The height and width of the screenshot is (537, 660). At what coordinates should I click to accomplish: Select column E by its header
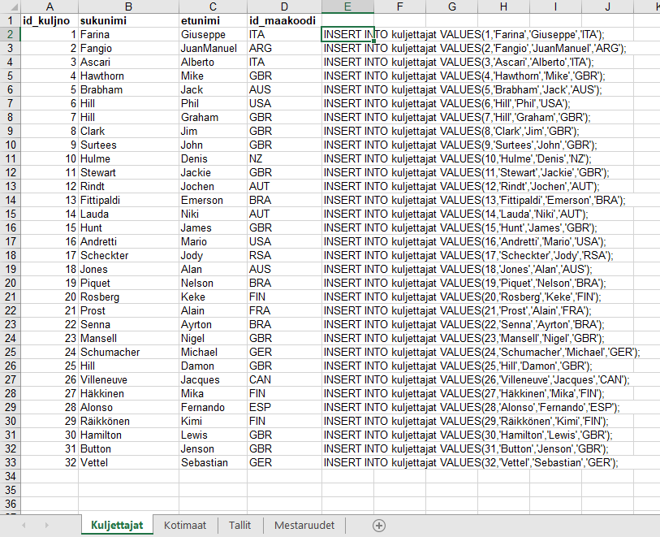tap(347, 6)
